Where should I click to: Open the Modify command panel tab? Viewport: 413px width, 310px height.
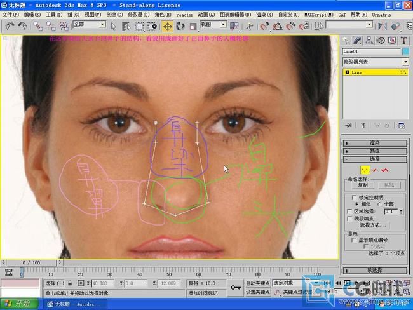358,40
